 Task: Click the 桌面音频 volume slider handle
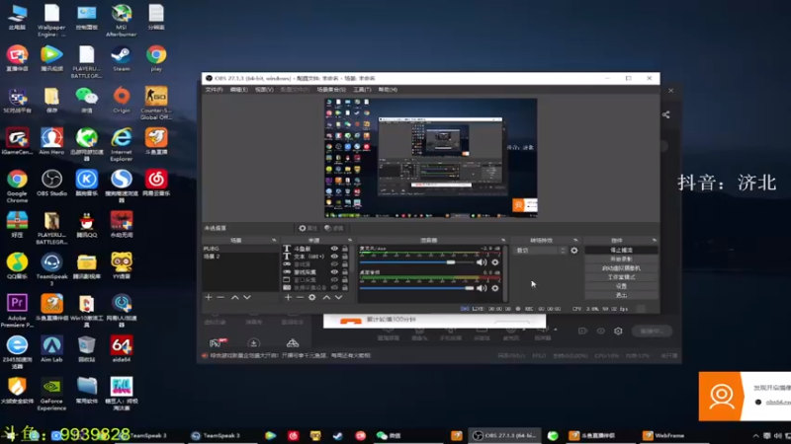coord(469,288)
